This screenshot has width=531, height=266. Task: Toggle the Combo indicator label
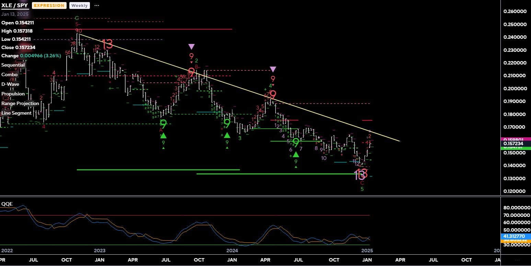(x=10, y=74)
